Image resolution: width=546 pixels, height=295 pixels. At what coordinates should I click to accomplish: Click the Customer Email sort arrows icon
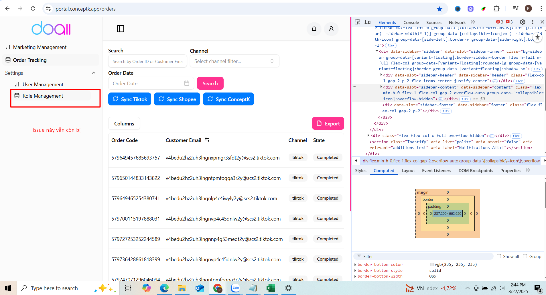tap(207, 140)
